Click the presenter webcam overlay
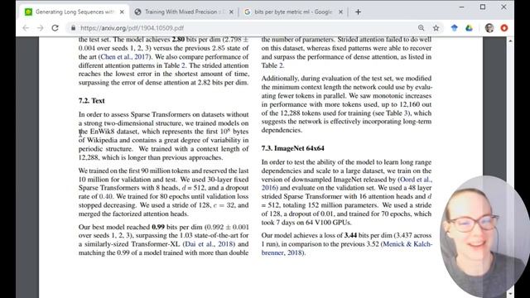 click(485, 237)
